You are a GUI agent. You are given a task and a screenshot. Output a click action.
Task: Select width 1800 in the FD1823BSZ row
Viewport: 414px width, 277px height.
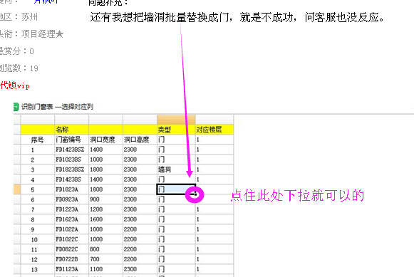pyautogui.click(x=105, y=169)
